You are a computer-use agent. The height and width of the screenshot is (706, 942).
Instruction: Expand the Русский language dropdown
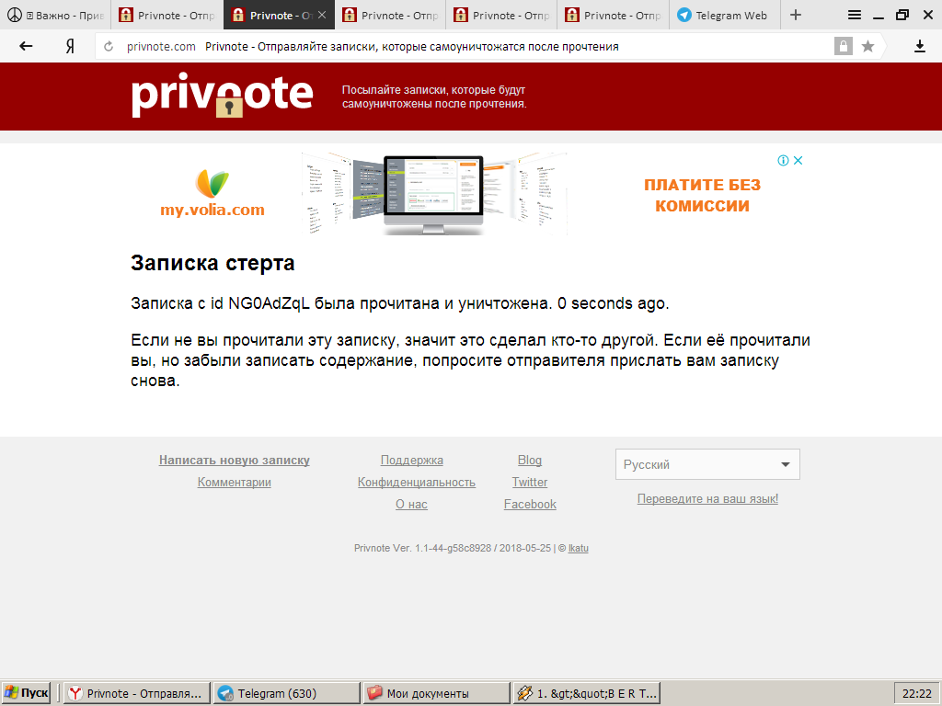[707, 464]
